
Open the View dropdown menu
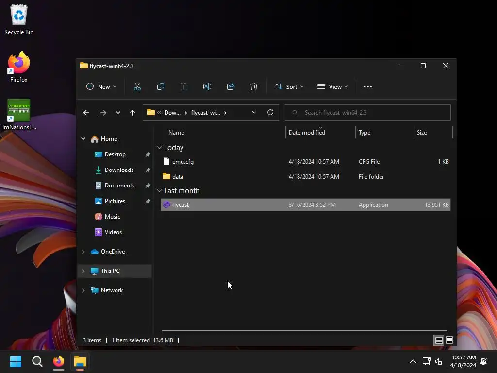332,86
